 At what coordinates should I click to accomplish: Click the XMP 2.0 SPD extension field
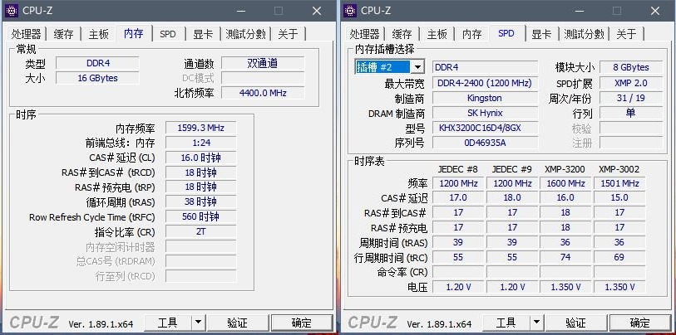tap(631, 83)
